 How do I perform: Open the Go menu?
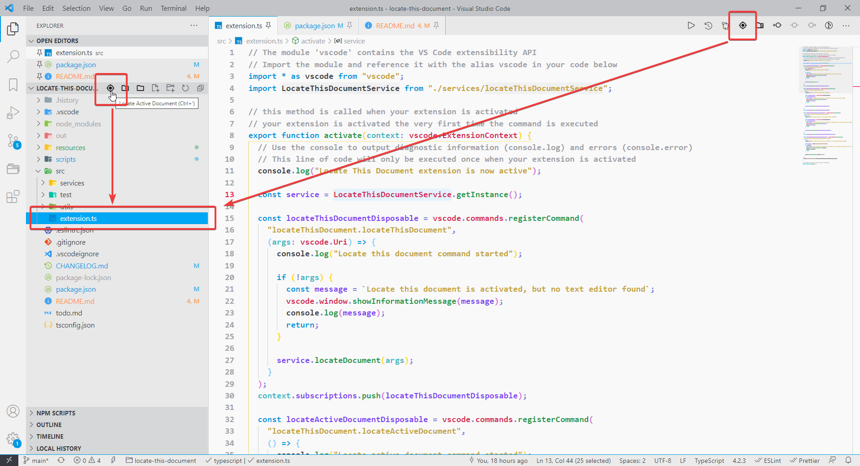pyautogui.click(x=127, y=8)
